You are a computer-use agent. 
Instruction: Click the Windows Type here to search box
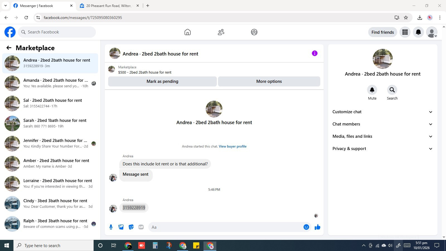54,245
